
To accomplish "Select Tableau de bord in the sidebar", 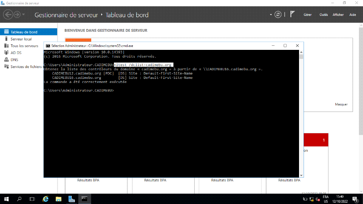I will coord(29,32).
